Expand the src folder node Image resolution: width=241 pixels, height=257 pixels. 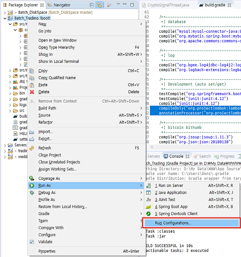pos(10,111)
